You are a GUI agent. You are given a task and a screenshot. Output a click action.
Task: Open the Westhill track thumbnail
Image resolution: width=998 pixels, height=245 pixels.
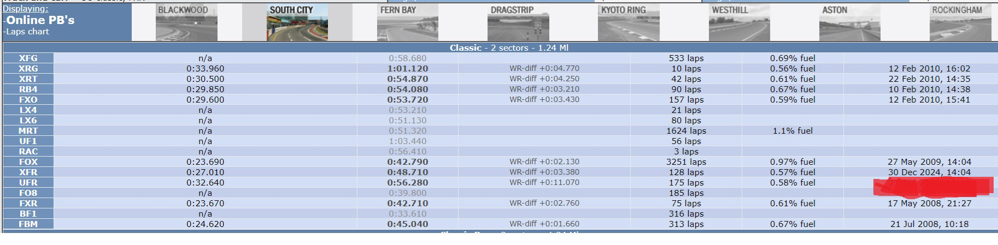point(739,23)
